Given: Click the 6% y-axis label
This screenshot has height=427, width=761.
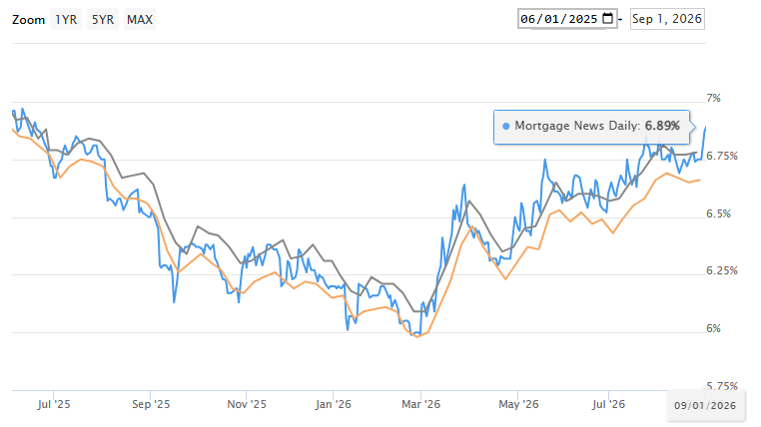Looking at the screenshot, I should coord(713,328).
